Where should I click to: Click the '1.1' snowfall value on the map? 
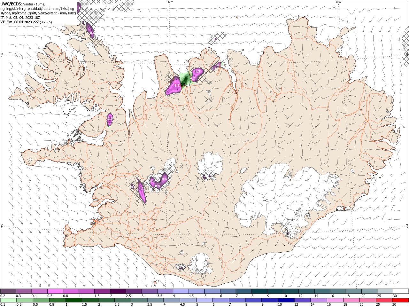[177, 85]
